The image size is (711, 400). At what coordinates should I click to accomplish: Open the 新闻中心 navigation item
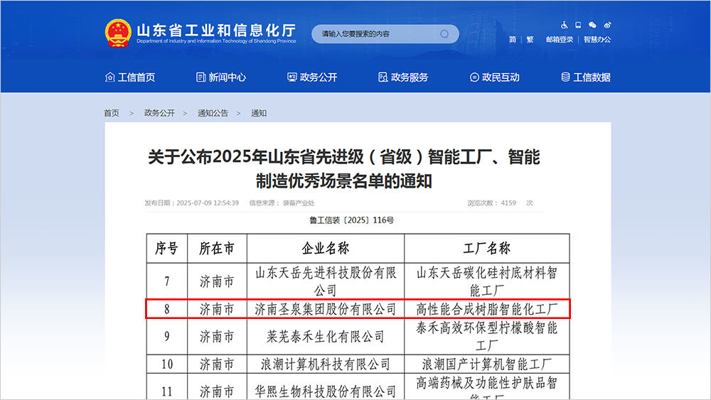coord(221,77)
